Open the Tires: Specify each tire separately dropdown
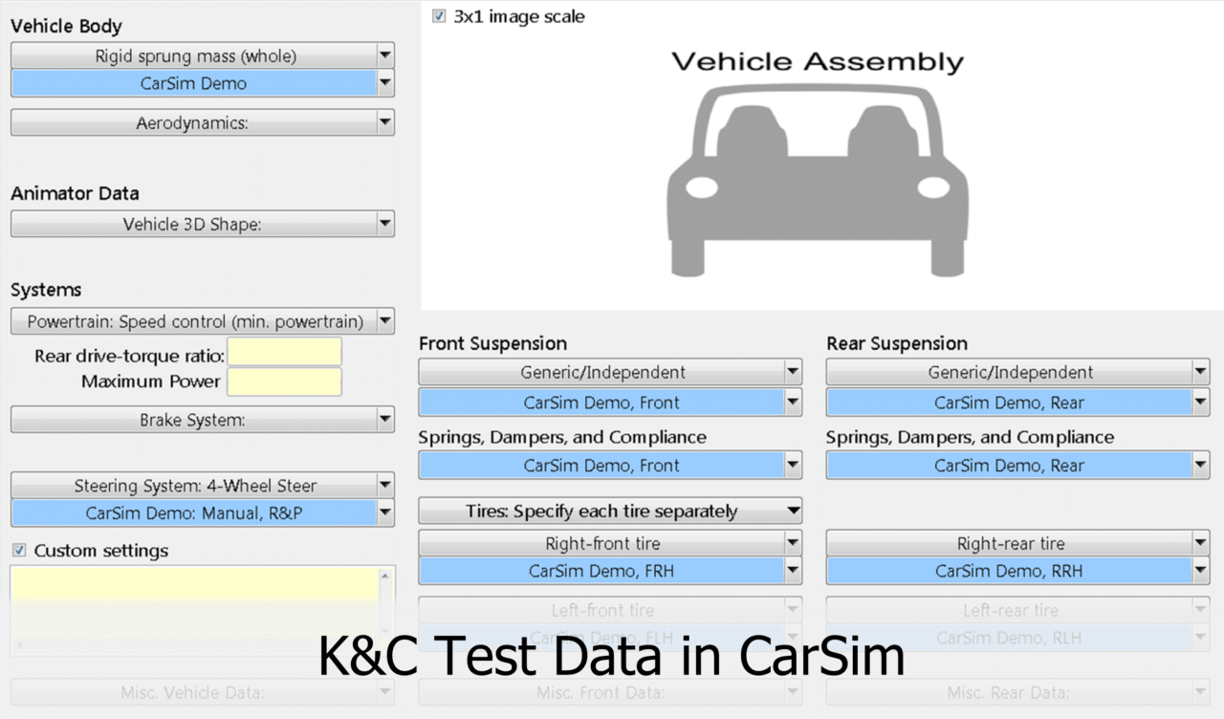This screenshot has height=719, width=1224. tap(610, 511)
